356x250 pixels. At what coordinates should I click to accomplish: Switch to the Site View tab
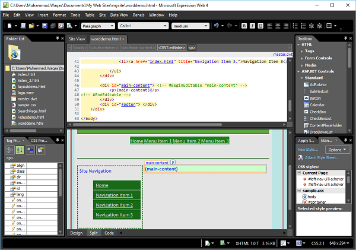click(x=77, y=39)
